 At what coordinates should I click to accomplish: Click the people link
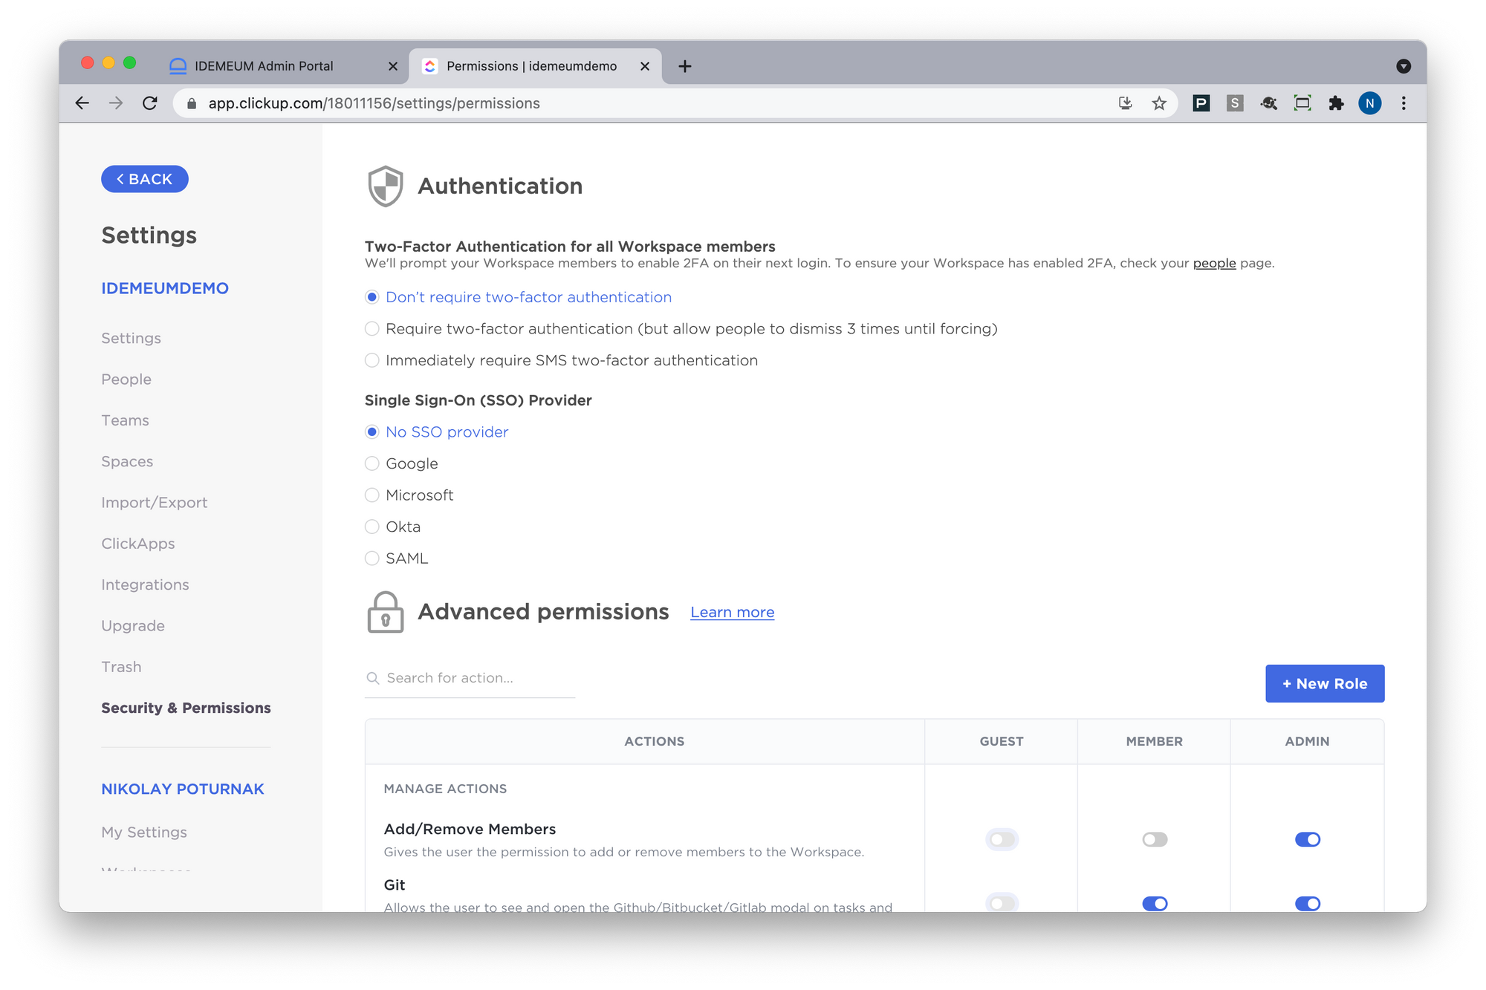pyautogui.click(x=1214, y=263)
